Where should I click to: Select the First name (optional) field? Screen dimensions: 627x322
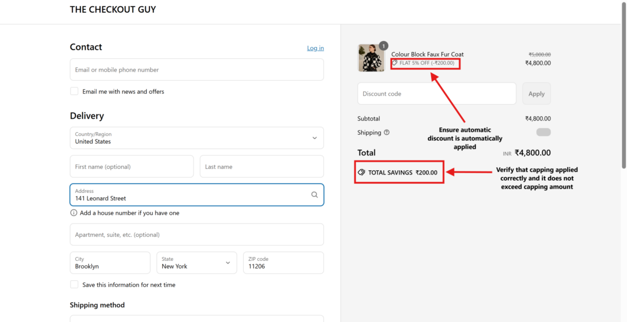(132, 167)
